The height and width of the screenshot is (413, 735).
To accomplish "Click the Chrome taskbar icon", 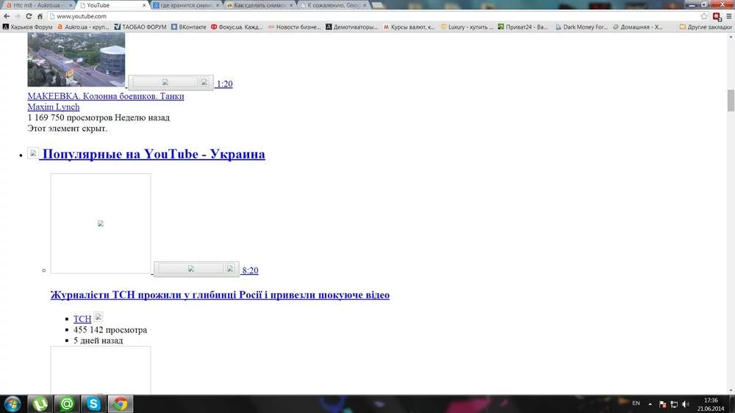I will pos(121,403).
